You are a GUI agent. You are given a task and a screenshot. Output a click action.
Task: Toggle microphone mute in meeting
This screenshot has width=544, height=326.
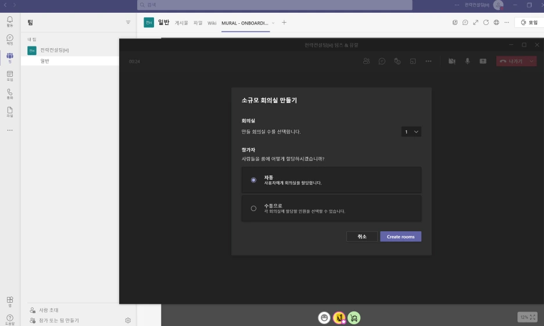click(x=467, y=62)
